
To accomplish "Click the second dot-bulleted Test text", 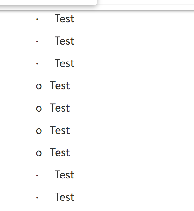I will coord(65,41).
